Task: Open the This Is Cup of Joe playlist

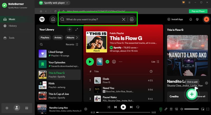Action: [x=59, y=96]
